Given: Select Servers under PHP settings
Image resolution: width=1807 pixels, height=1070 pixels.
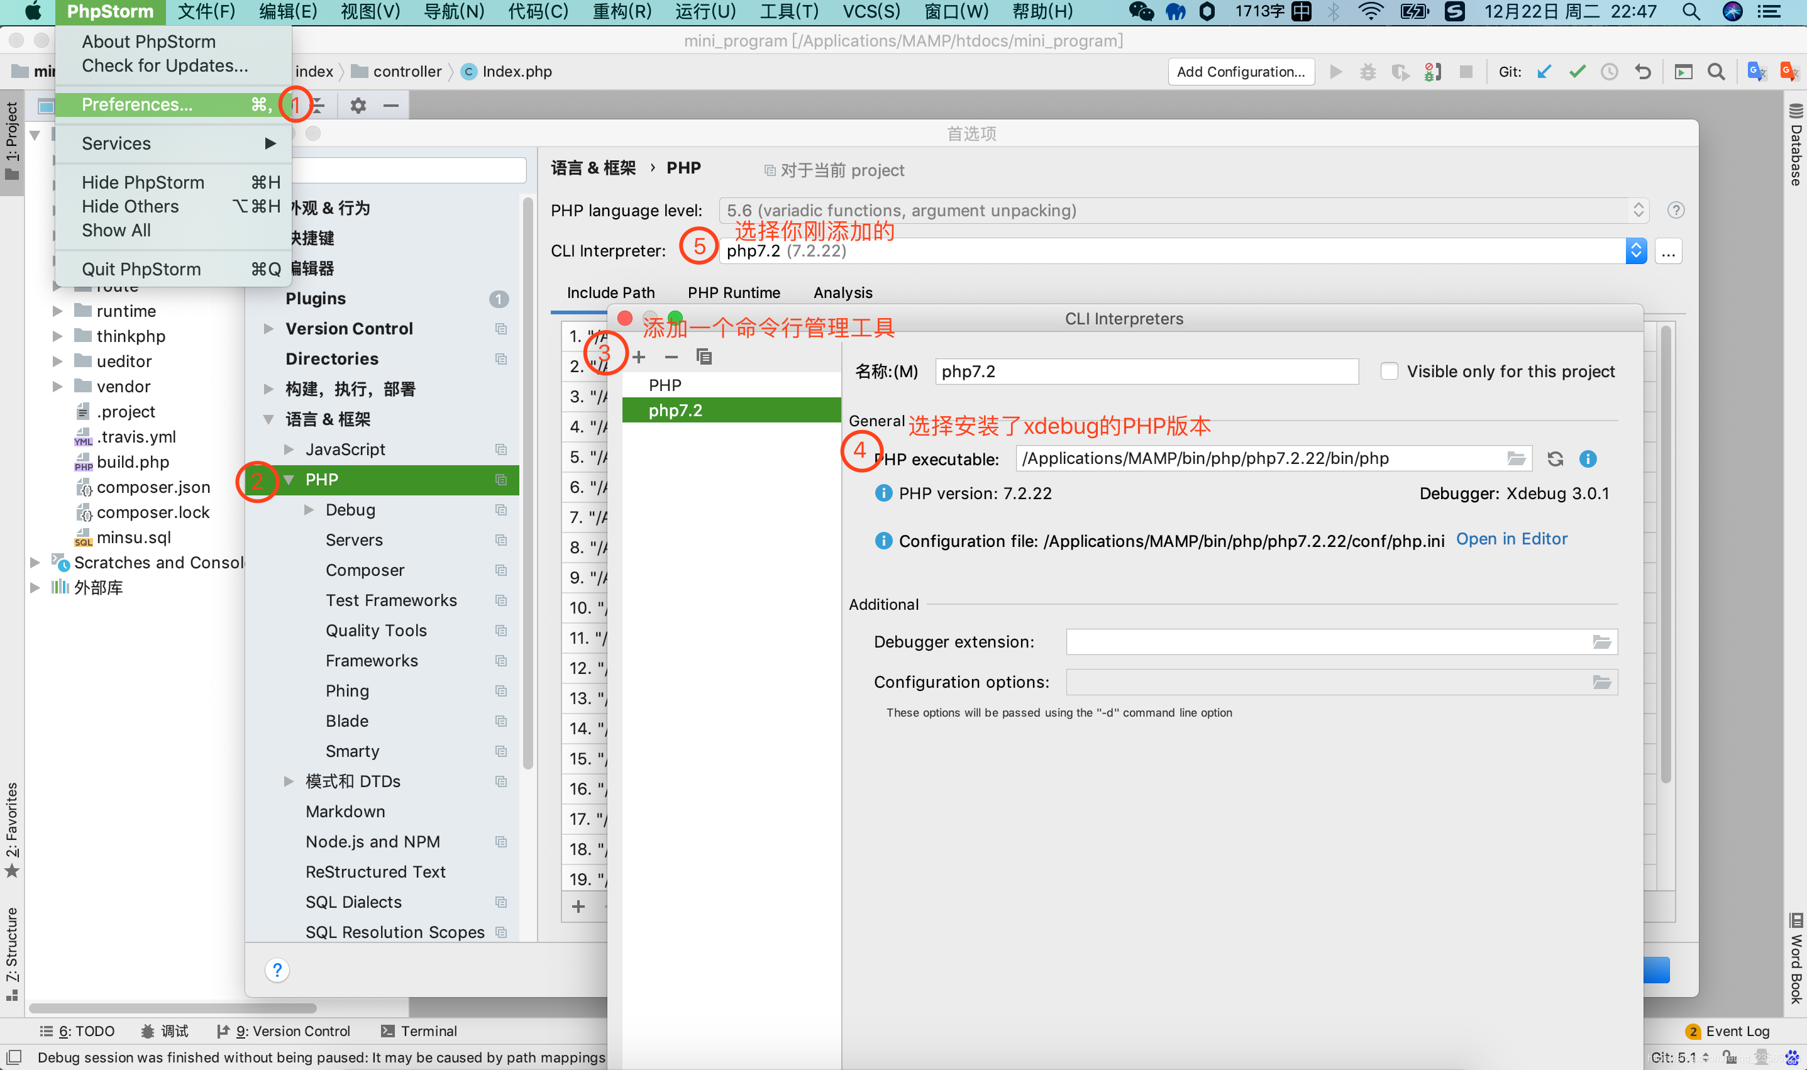Looking at the screenshot, I should [x=354, y=540].
